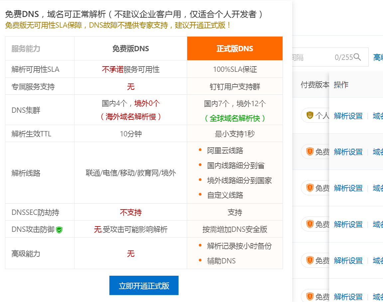Click the fourth orange 免费 shield badge
The width and height of the screenshot is (383, 302).
[x=310, y=260]
